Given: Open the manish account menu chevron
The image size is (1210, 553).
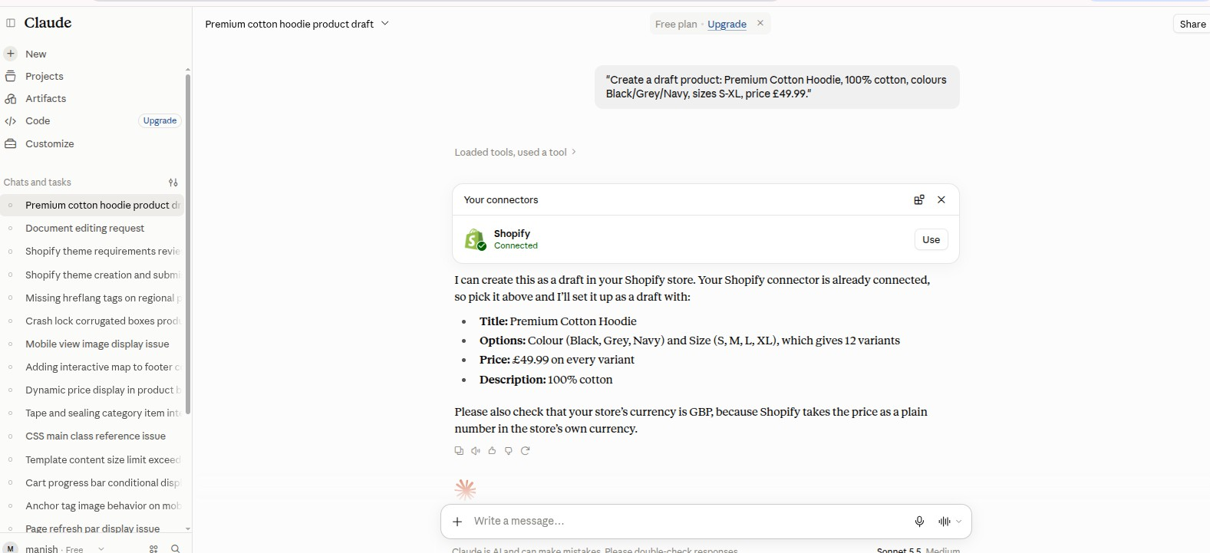Looking at the screenshot, I should point(101,549).
